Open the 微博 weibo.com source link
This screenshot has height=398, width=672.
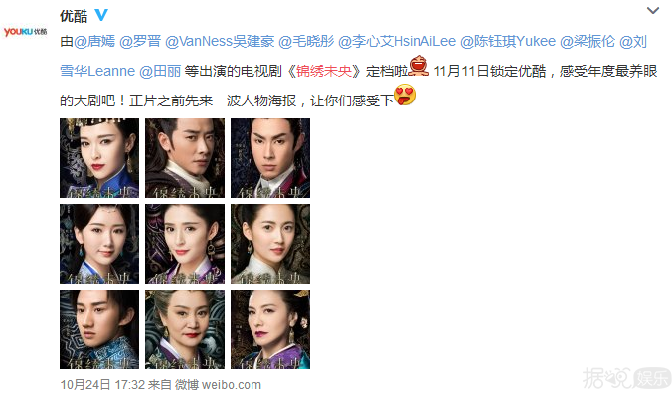[x=218, y=385]
